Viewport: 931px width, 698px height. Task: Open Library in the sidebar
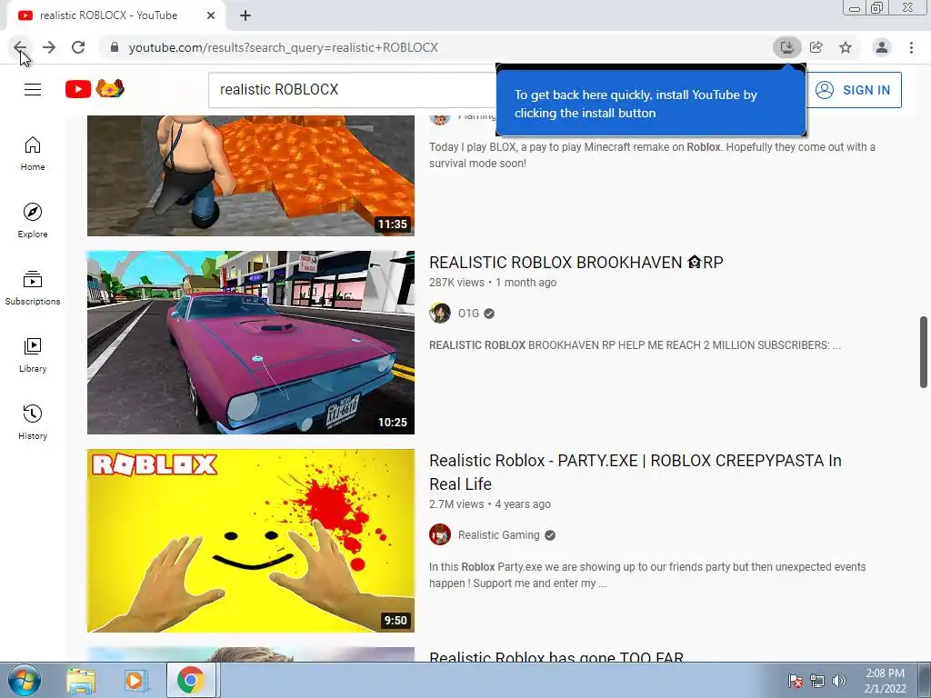(33, 355)
